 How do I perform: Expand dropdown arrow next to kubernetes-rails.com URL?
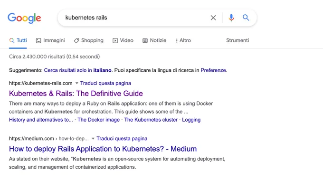pos(76,83)
